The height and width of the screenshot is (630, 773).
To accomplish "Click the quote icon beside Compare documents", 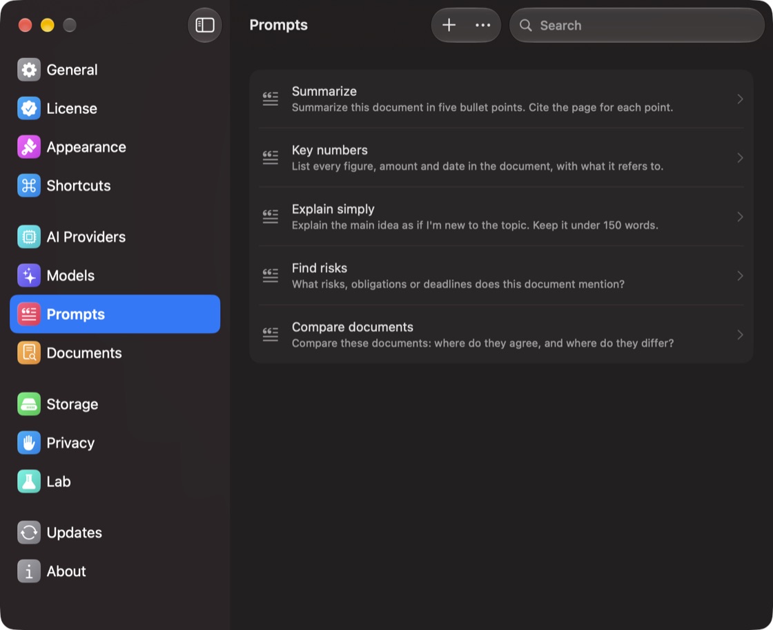I will tap(270, 334).
